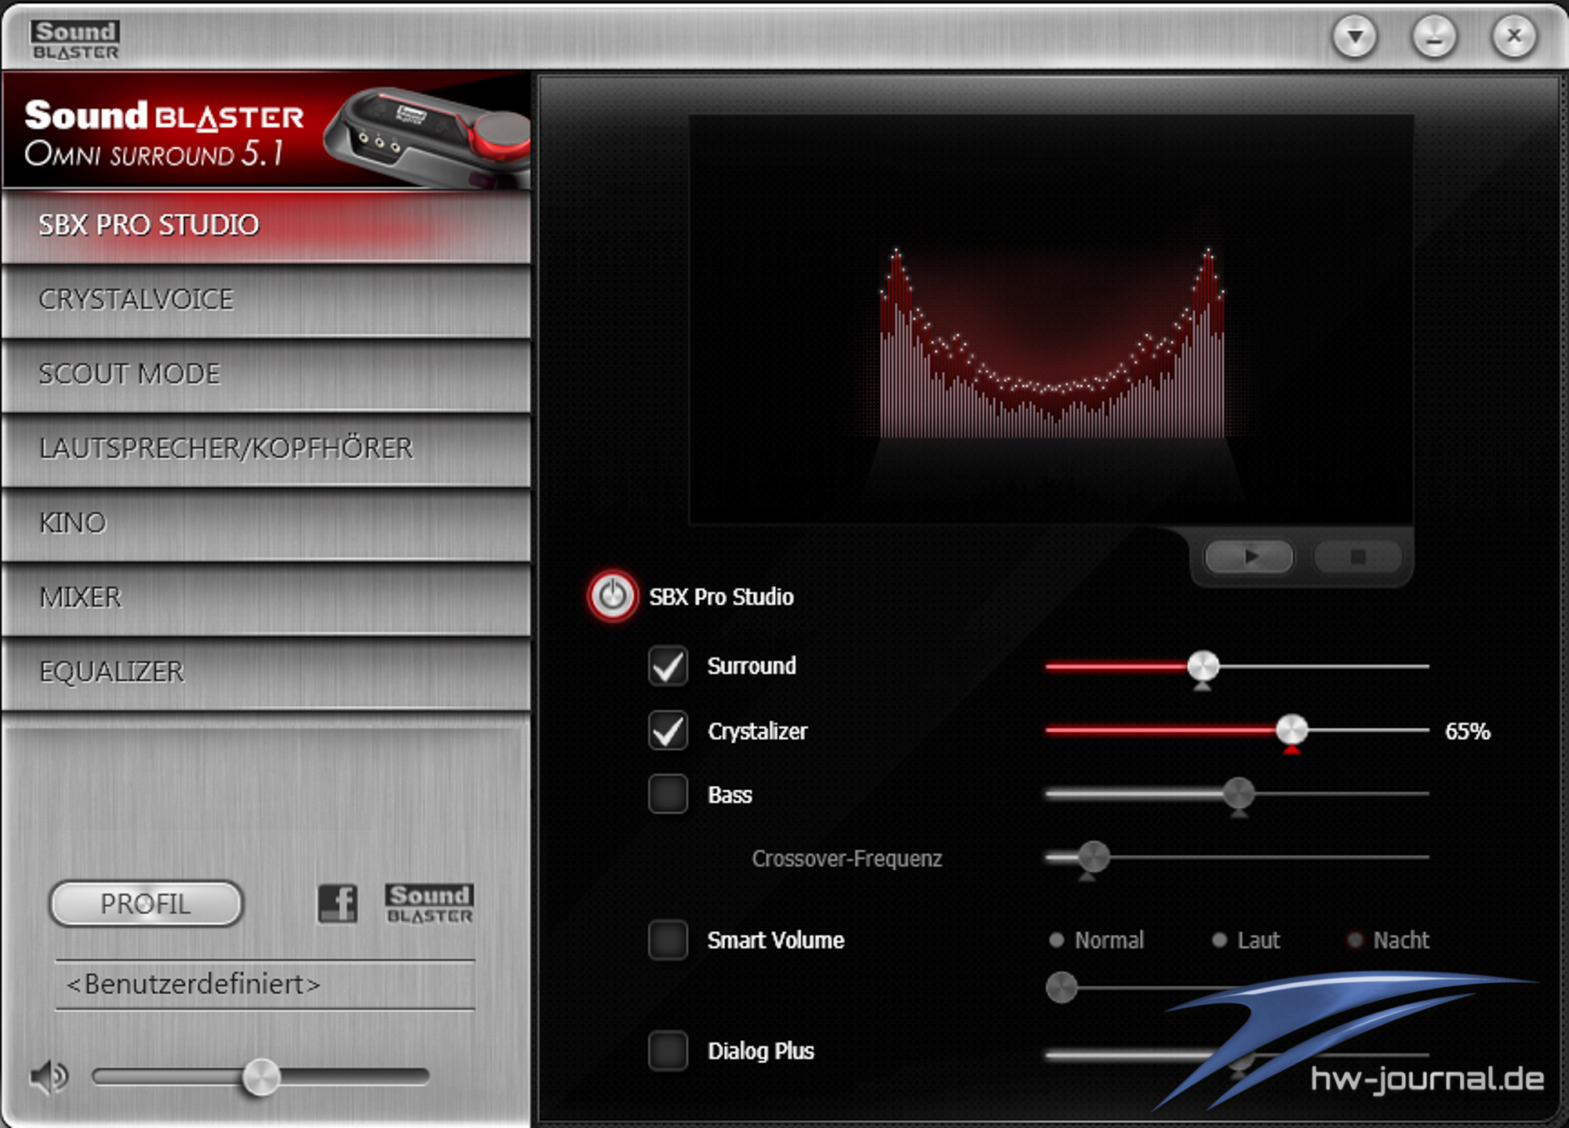Viewport: 1569px width, 1128px height.
Task: Click the spectrum visualizer display
Action: click(1051, 319)
